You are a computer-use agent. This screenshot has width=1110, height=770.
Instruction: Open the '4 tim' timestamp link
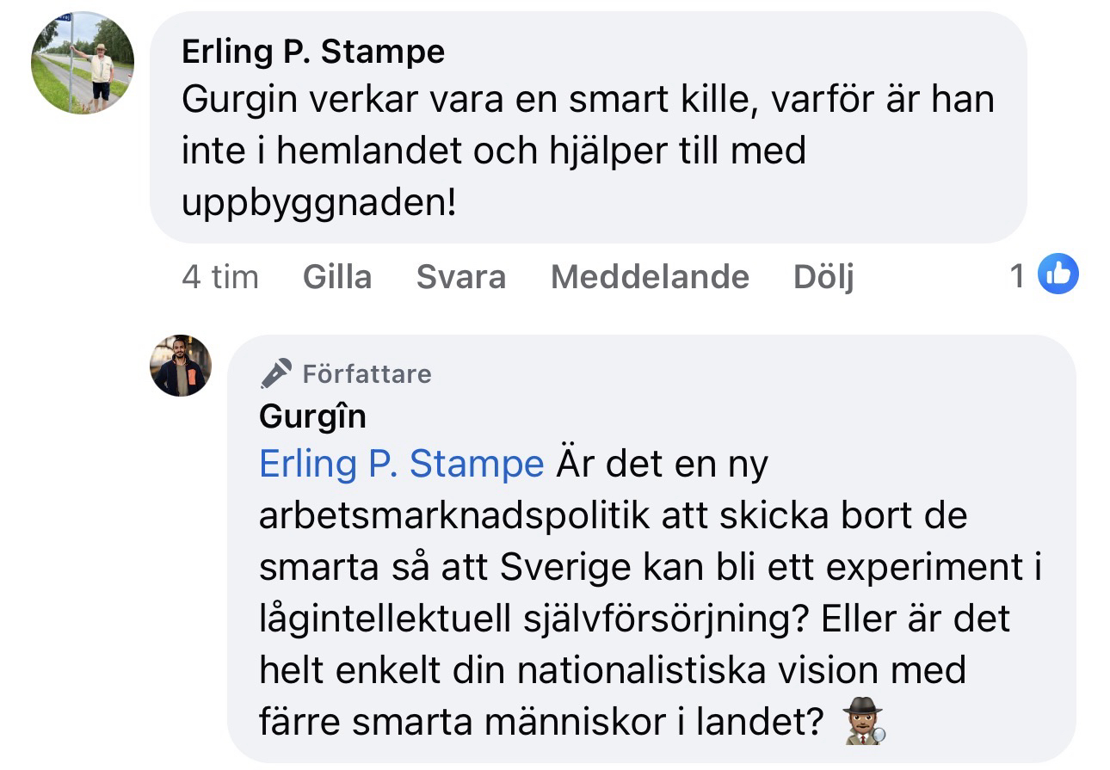coord(220,277)
